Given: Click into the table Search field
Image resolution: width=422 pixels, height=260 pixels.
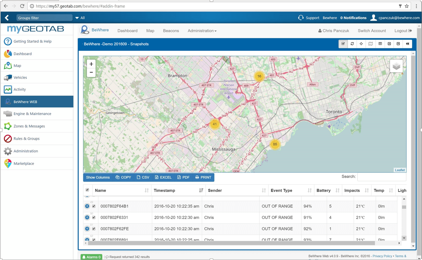Looking at the screenshot, I should pyautogui.click(x=382, y=177).
